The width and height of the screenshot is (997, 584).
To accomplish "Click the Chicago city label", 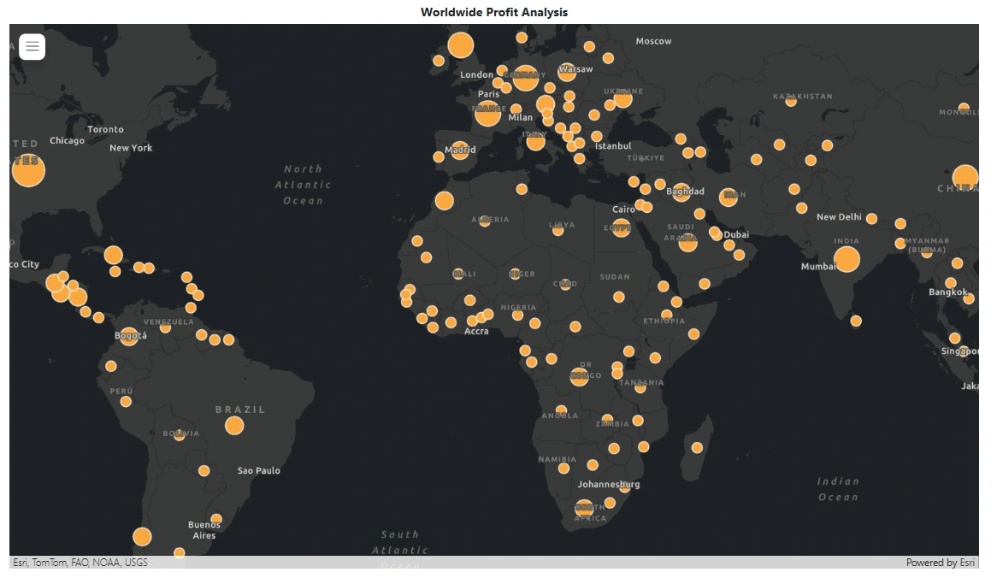I will (67, 140).
